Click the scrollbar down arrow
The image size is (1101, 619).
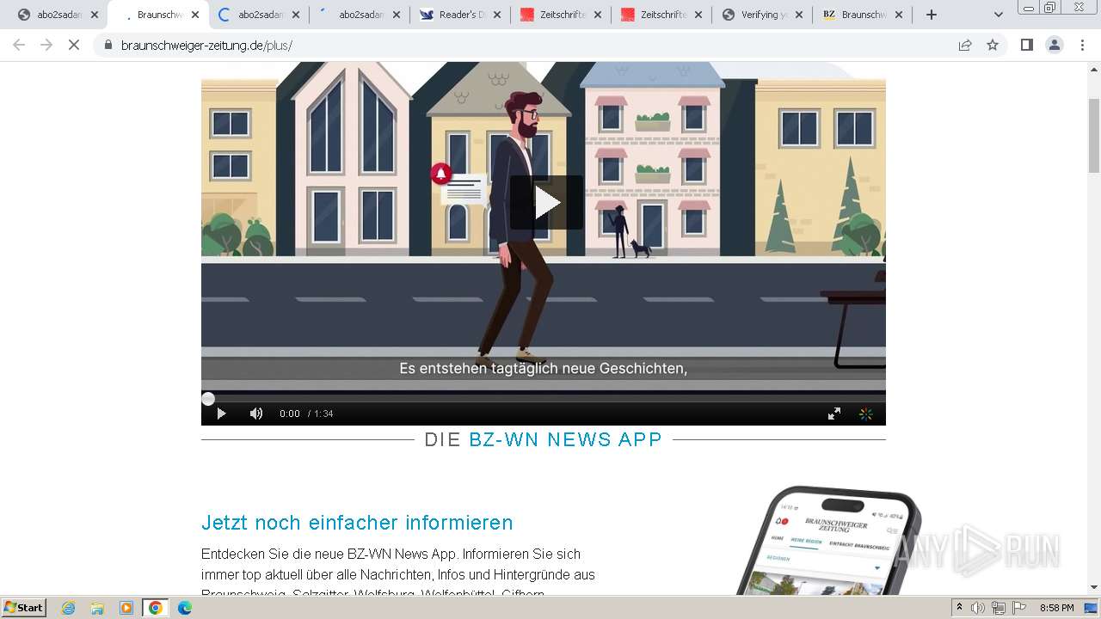pyautogui.click(x=1094, y=588)
